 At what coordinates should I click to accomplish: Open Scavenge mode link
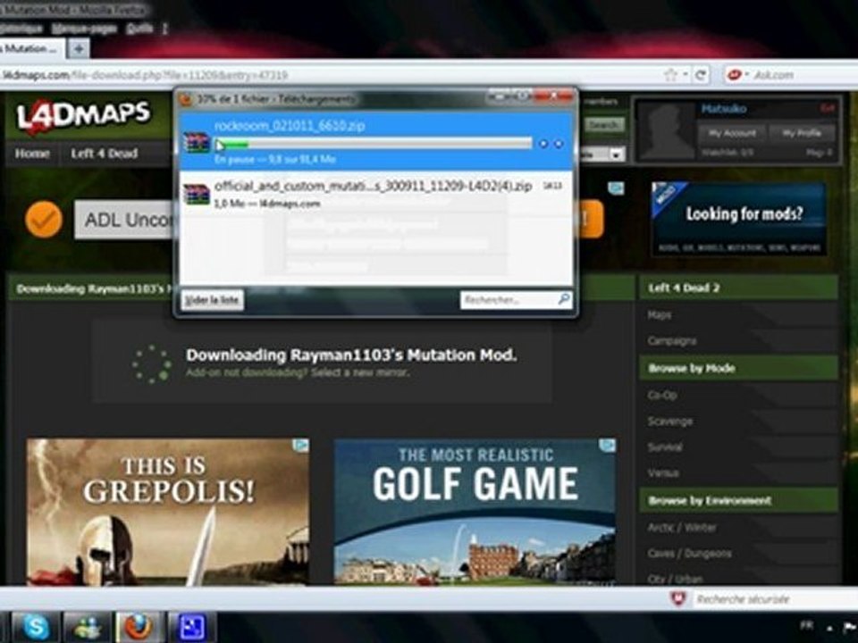(x=670, y=421)
